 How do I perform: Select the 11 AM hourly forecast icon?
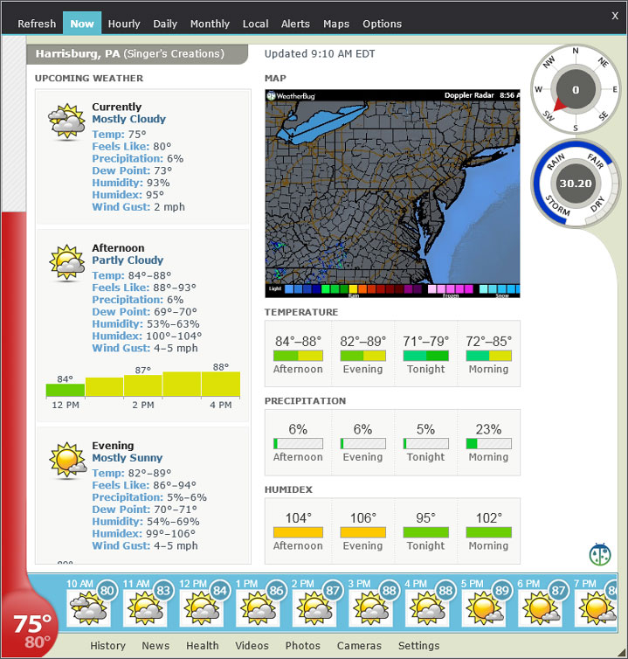tap(145, 607)
